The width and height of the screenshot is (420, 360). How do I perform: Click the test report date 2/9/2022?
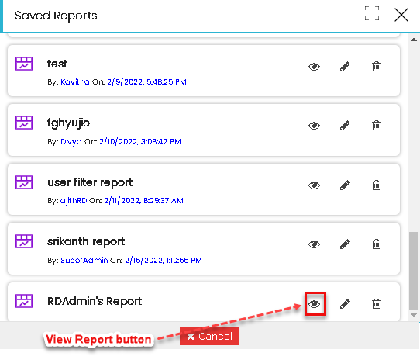(x=146, y=81)
